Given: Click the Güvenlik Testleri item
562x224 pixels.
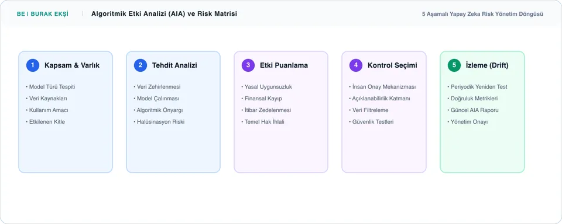Looking at the screenshot, I should (x=371, y=122).
